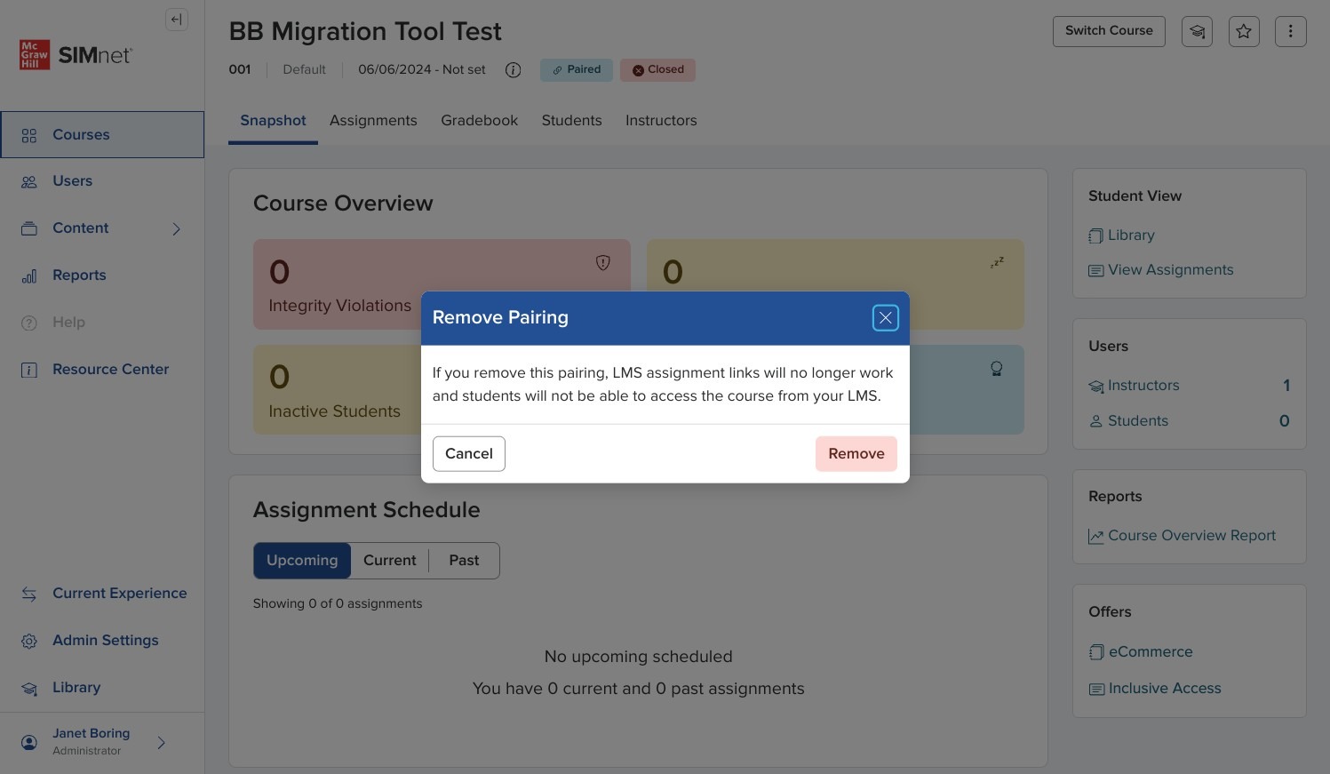Screen dimensions: 1330x774
Task: Open Student View Library link
Action: [1121, 235]
